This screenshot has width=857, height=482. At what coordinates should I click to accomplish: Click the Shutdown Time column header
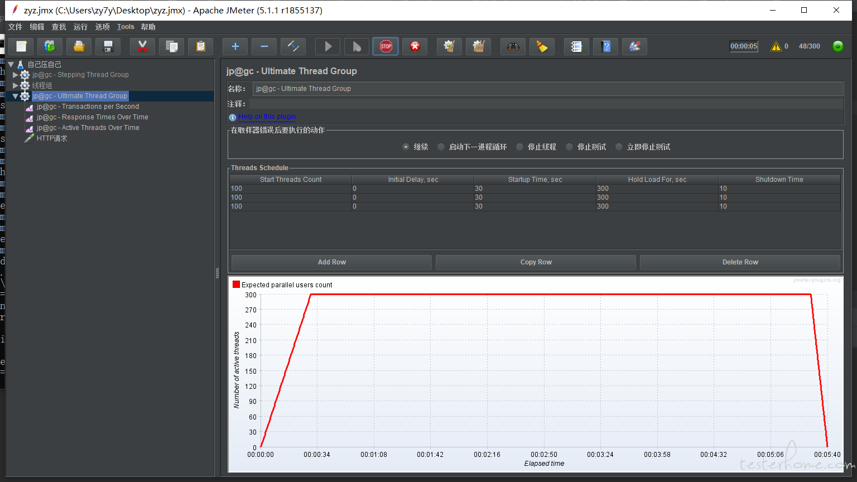[x=779, y=180]
